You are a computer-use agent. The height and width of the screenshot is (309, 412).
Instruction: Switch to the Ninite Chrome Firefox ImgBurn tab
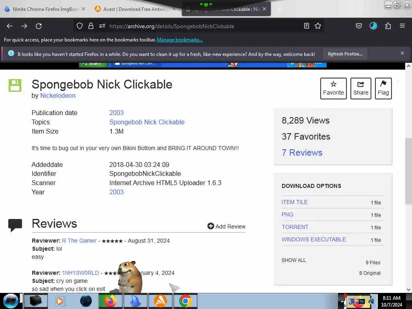(45, 9)
